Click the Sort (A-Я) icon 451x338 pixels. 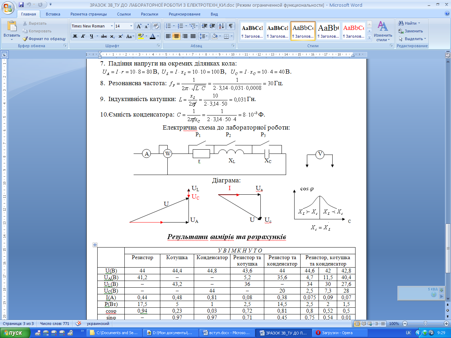(221, 26)
